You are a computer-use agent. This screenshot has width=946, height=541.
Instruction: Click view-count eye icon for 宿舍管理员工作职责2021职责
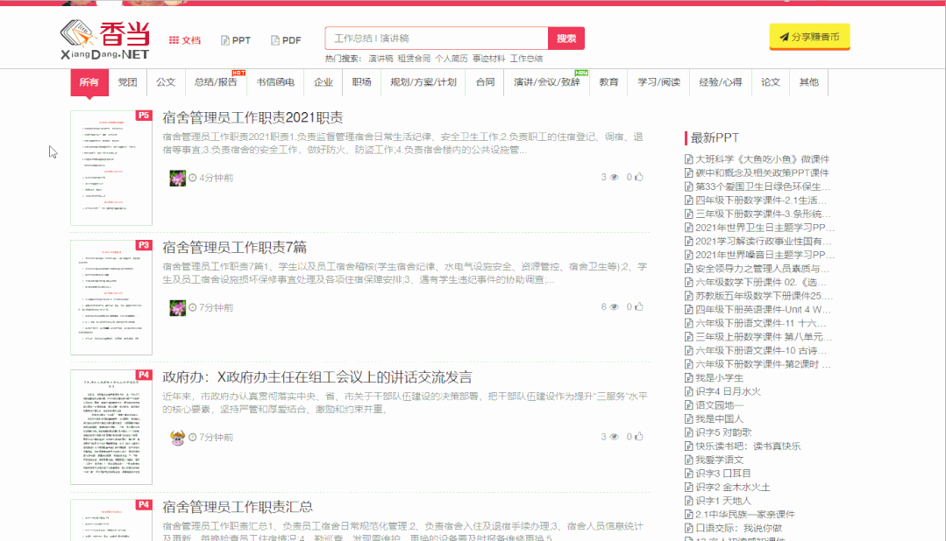615,177
